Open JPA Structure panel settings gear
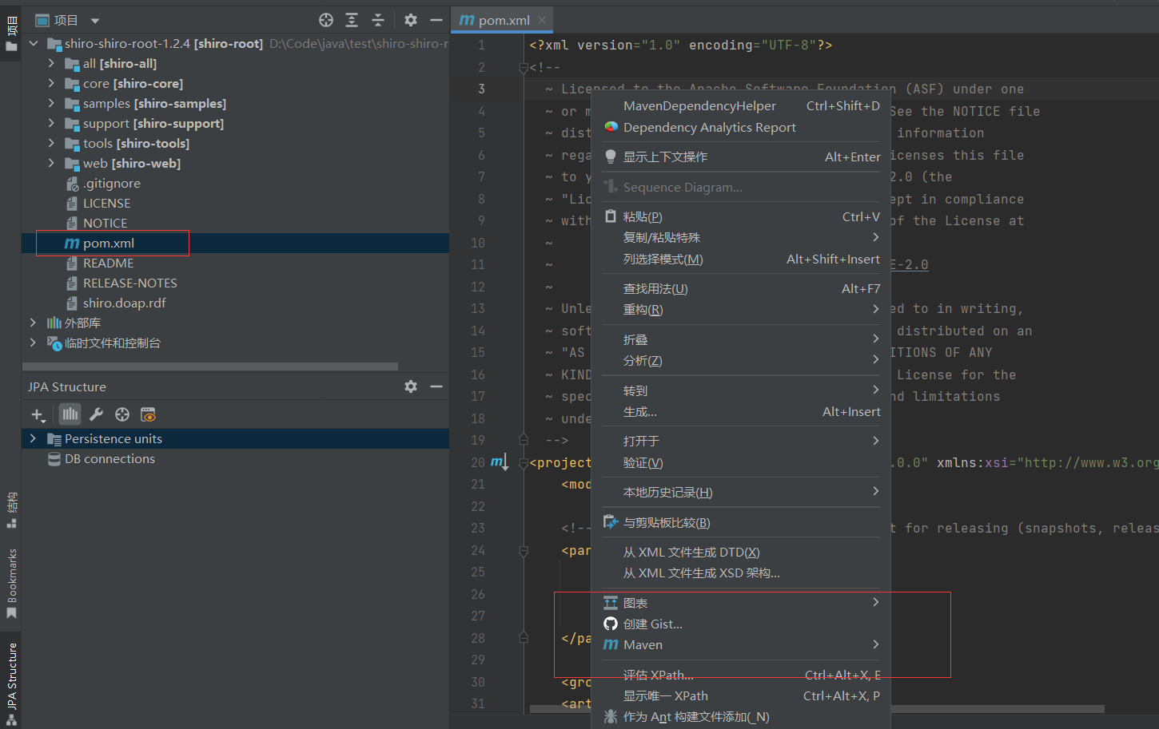 click(x=411, y=386)
